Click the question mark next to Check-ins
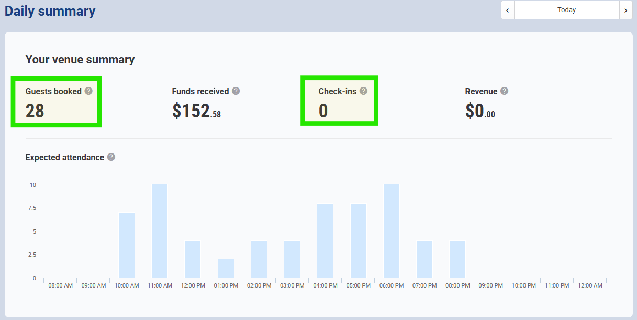The image size is (637, 320). [363, 91]
